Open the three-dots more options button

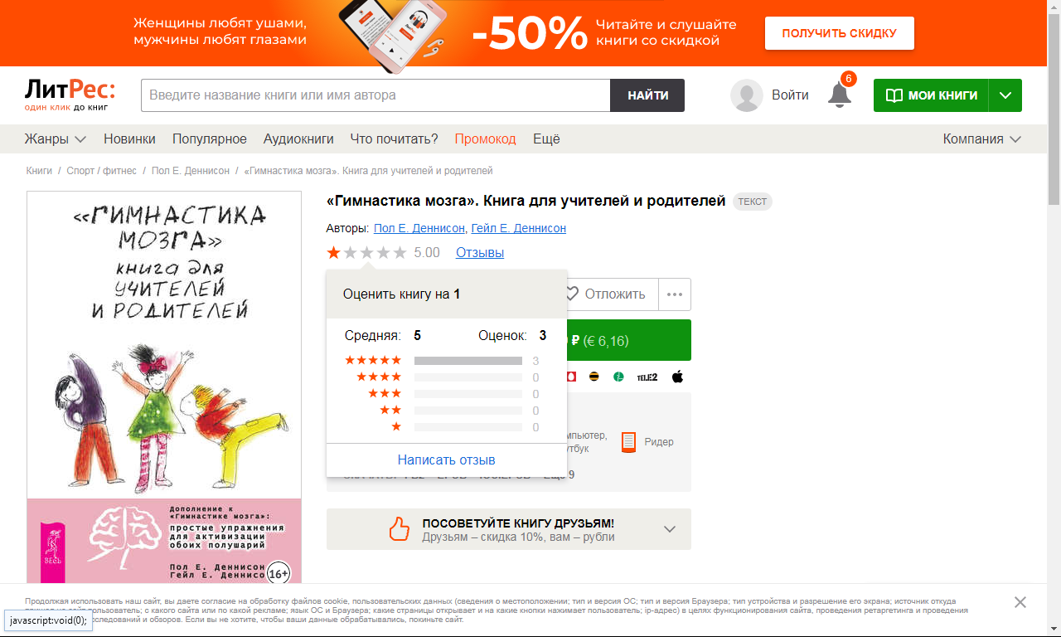(x=675, y=294)
